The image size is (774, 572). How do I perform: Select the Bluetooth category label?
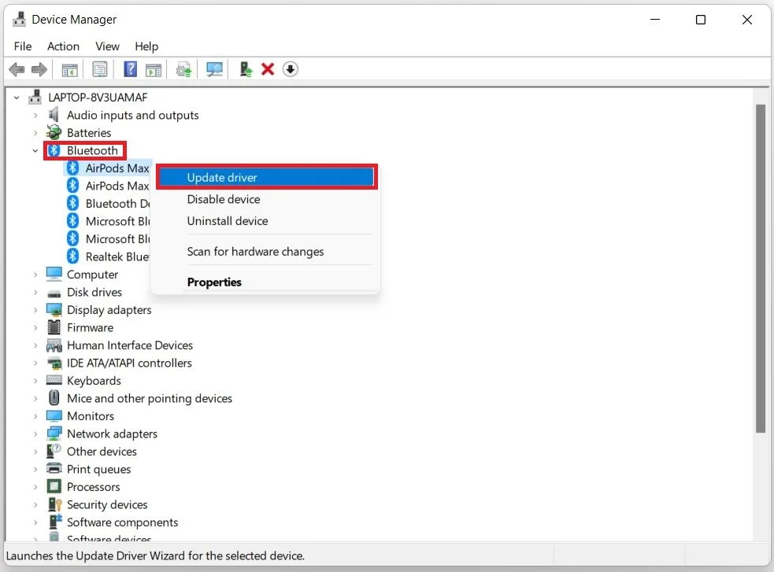click(x=92, y=150)
